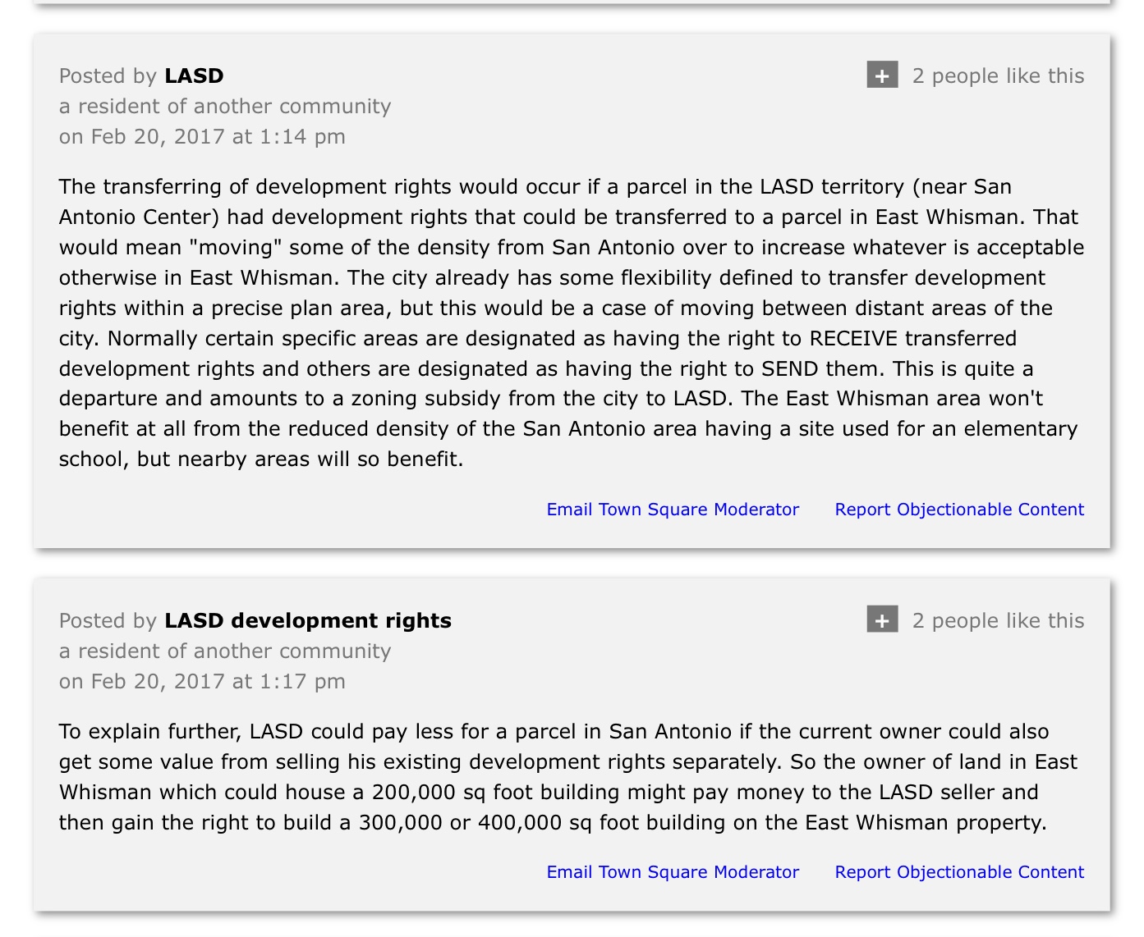Select the Feb 20, 2017 1:14 pm timestamp

coord(202,136)
